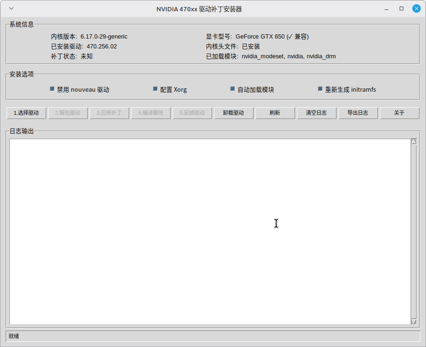Image resolution: width=426 pixels, height=347 pixels.
Task: Clear the log with 清空日志 button
Action: pos(317,113)
